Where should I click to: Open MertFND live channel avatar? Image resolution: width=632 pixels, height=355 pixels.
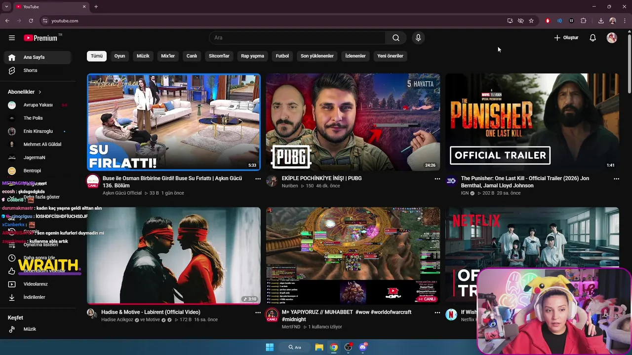pos(272,315)
